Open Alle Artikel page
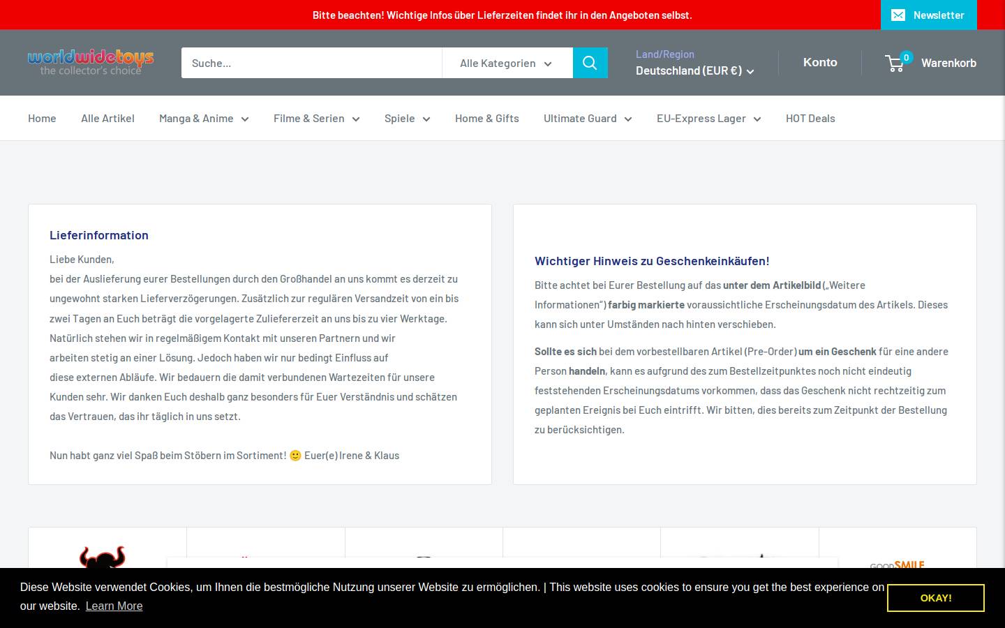The image size is (1005, 628). point(107,119)
